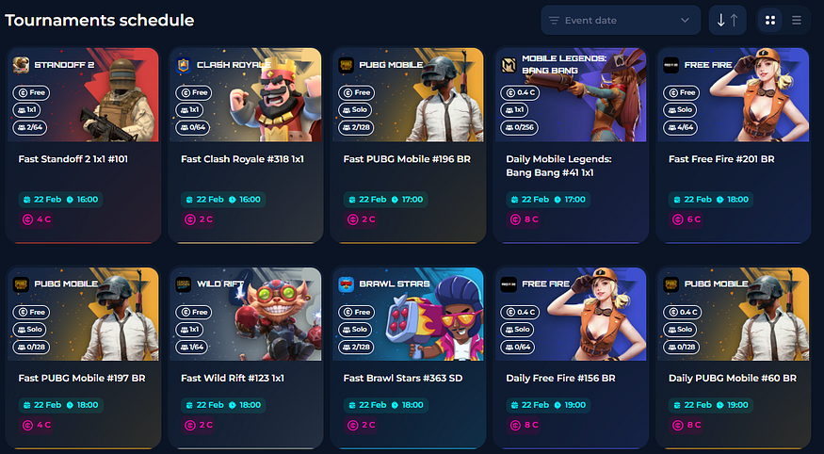Click the Clash Royale game logo icon
824x454 pixels.
(x=184, y=65)
